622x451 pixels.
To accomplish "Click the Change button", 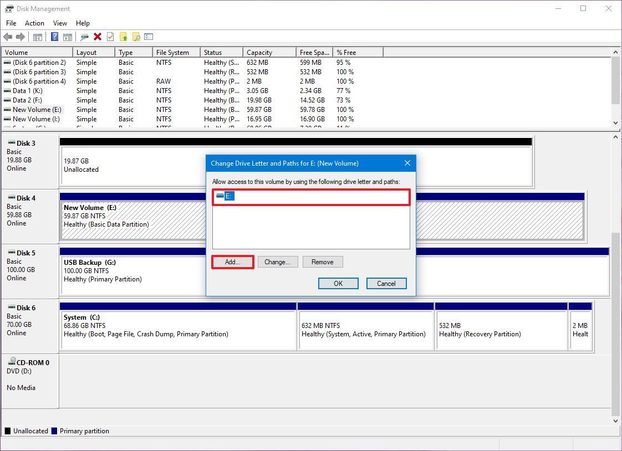I will 278,262.
